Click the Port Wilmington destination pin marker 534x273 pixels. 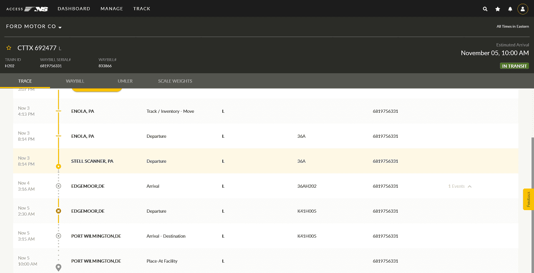click(58, 267)
